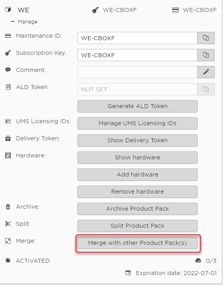Merge with other Product Pack(s)
Viewport: 223px width, 285px height.
click(137, 243)
